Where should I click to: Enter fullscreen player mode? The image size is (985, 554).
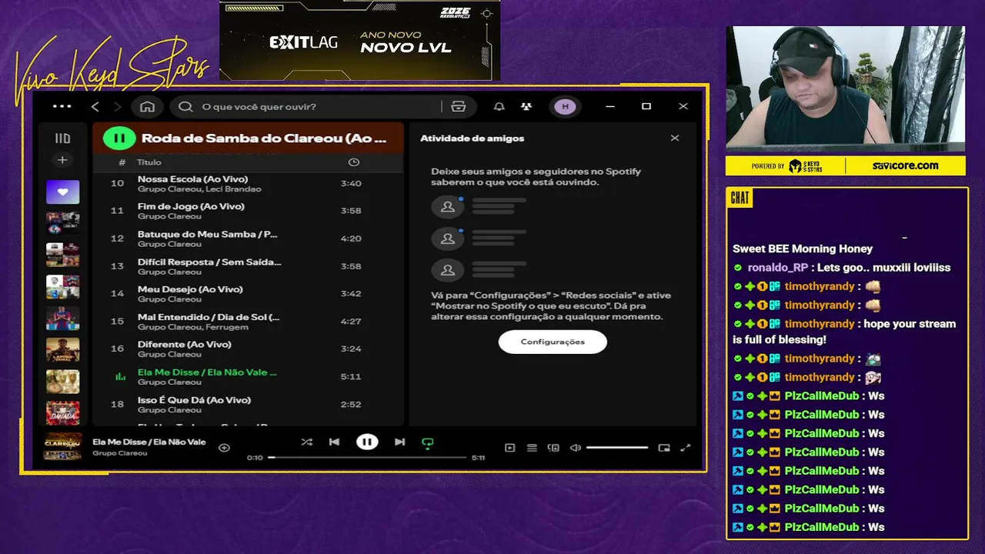(x=686, y=448)
